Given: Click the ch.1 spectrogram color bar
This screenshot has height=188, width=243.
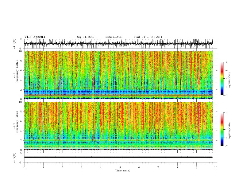Looking at the screenshot, I should click(222, 79).
